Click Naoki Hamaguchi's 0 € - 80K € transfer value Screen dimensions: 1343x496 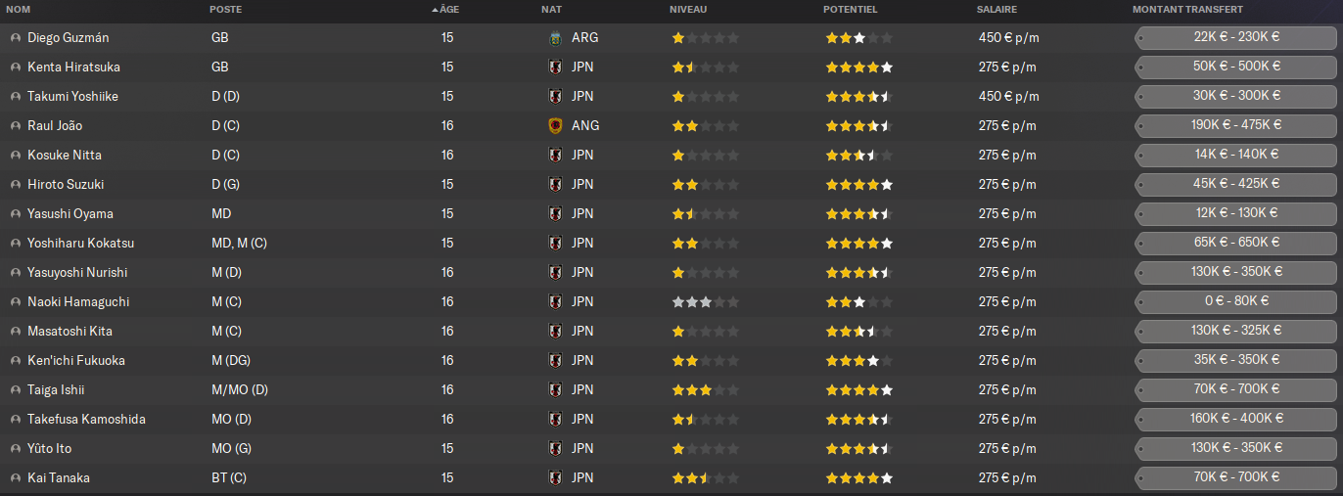click(x=1236, y=302)
